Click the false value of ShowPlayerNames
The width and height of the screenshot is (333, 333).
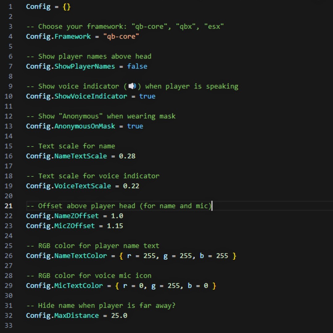tap(137, 66)
